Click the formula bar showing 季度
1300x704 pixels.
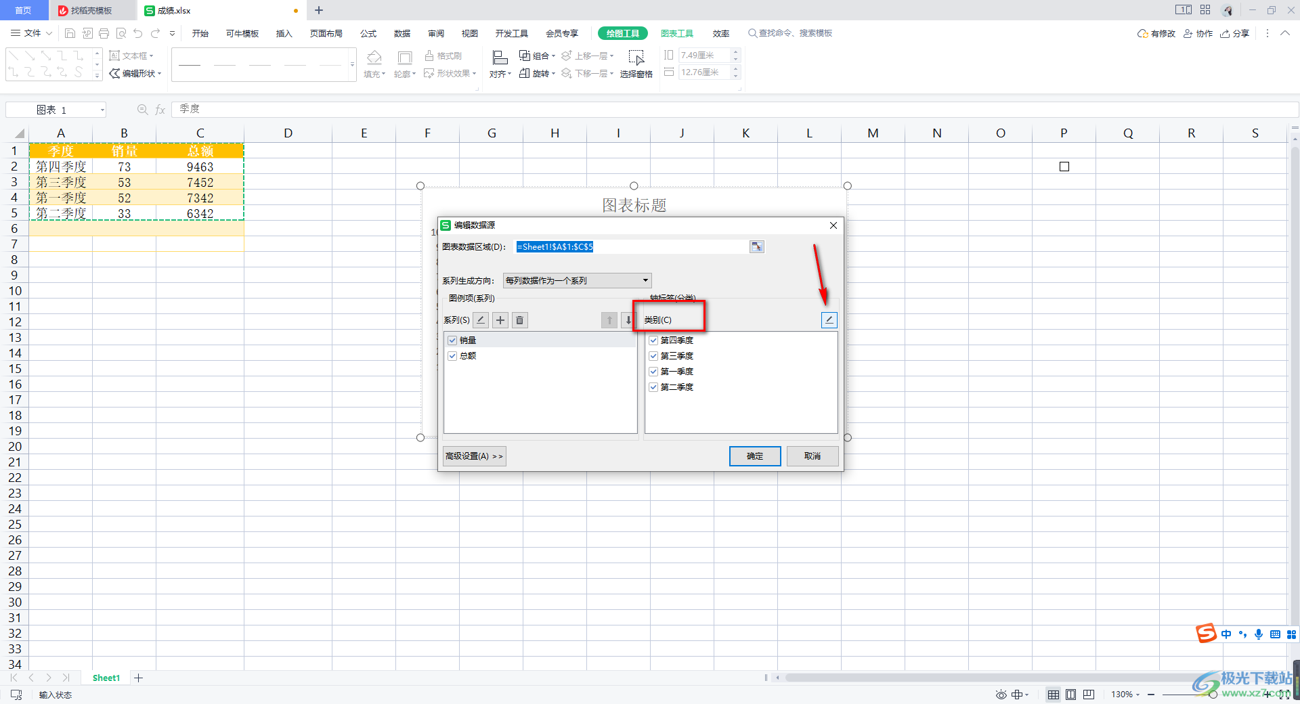(x=735, y=110)
